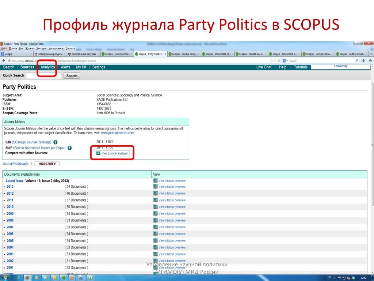The height and width of the screenshot is (281, 374).
Task: Start a Live Chat session
Action: click(264, 67)
